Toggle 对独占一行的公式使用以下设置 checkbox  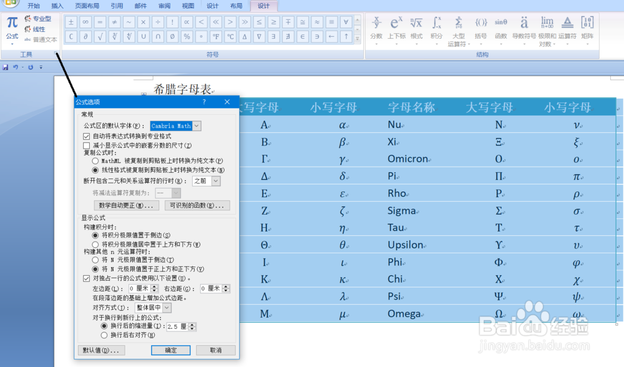(86, 278)
